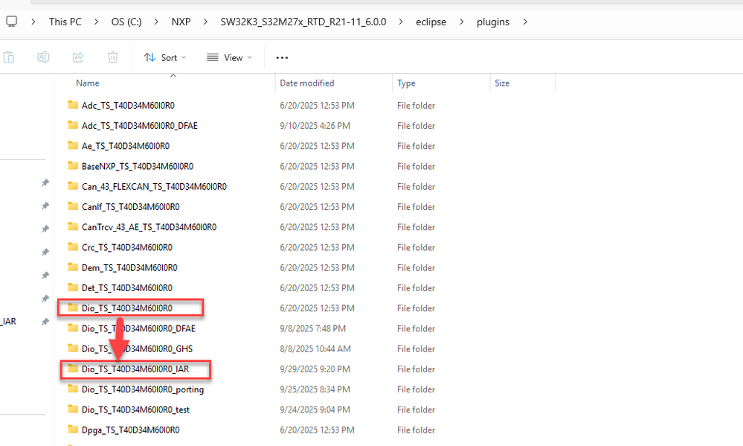
Task: Click folder icon of Crc_TS_T40D34M60I0R0
Action: [72, 246]
